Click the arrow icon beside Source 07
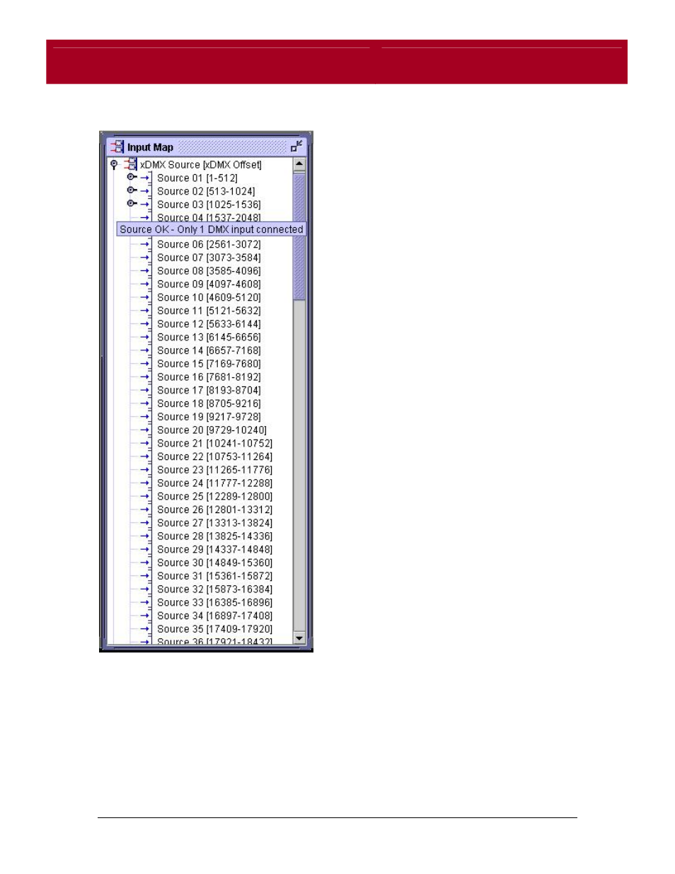 coord(146,258)
